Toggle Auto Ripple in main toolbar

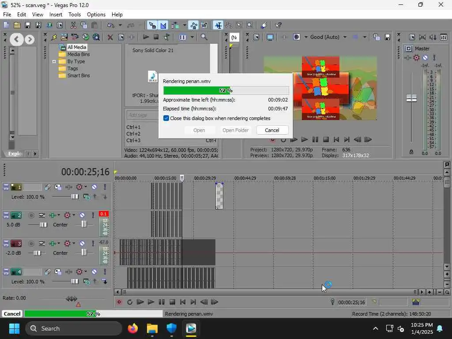175,25
